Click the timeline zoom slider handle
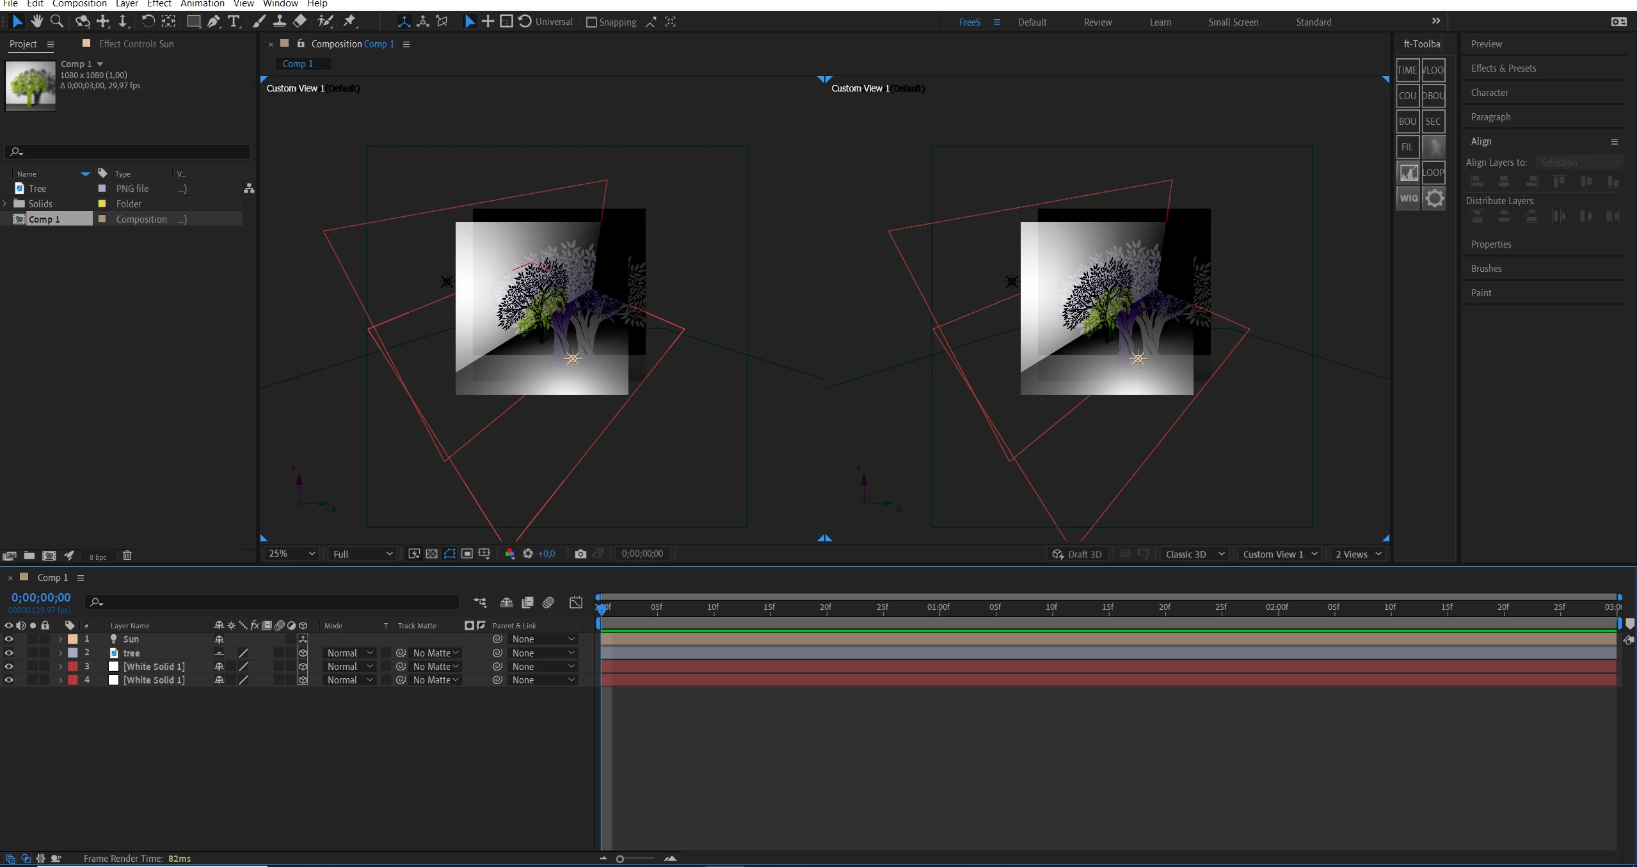 [619, 859]
